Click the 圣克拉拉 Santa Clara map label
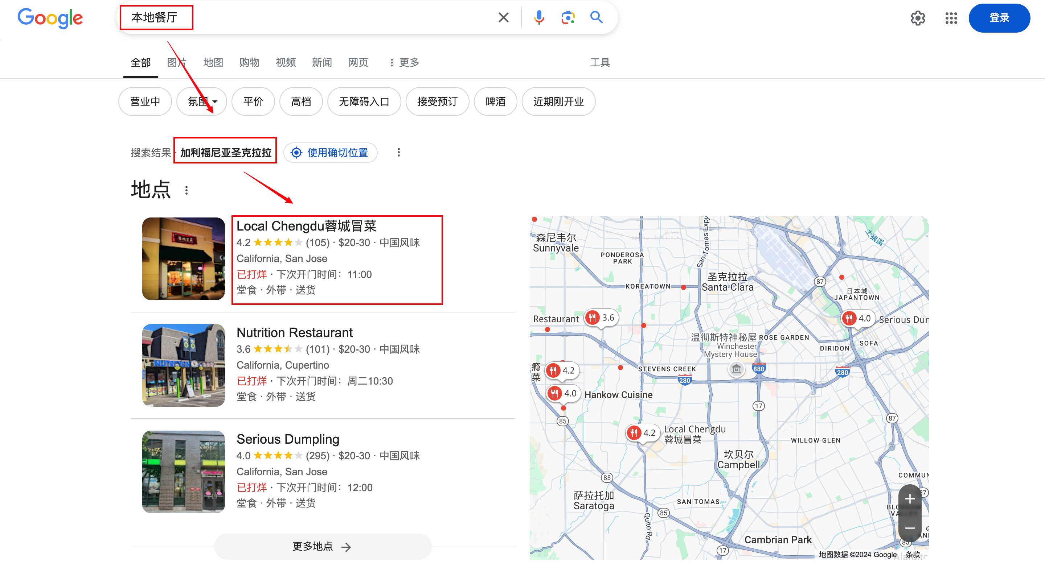Screen dimensions: 1045x564 728,282
